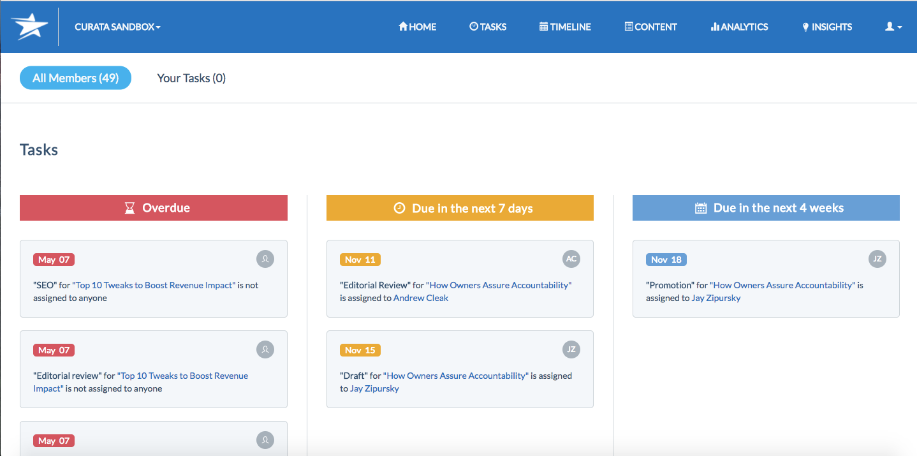The image size is (917, 456).
Task: Switch to Your Tasks (0) filter
Action: (191, 78)
